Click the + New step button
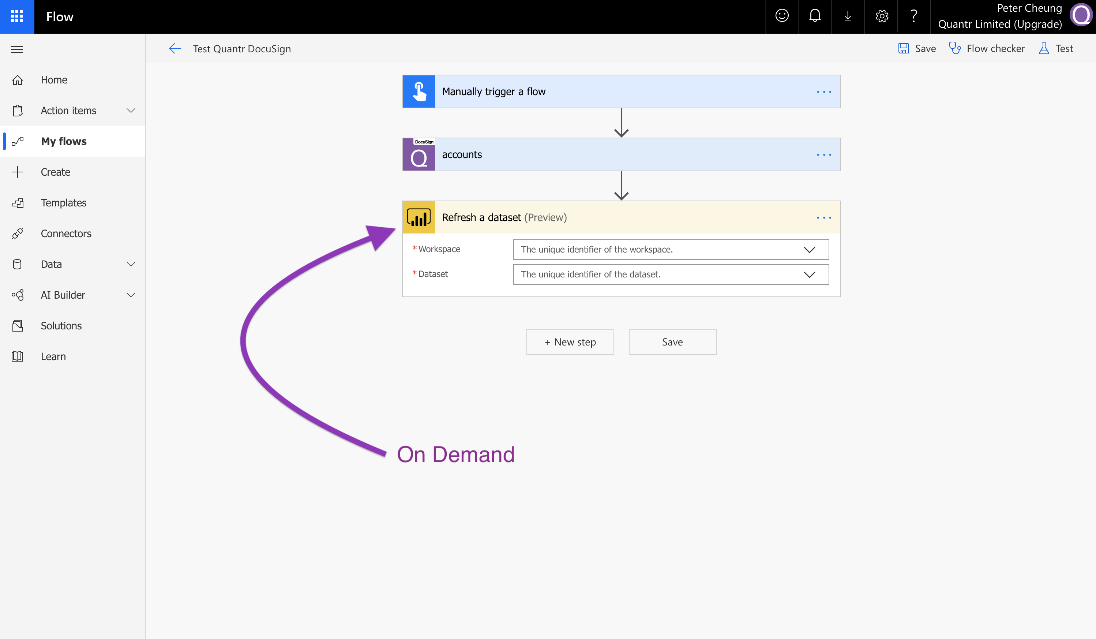This screenshot has height=639, width=1096. click(570, 342)
